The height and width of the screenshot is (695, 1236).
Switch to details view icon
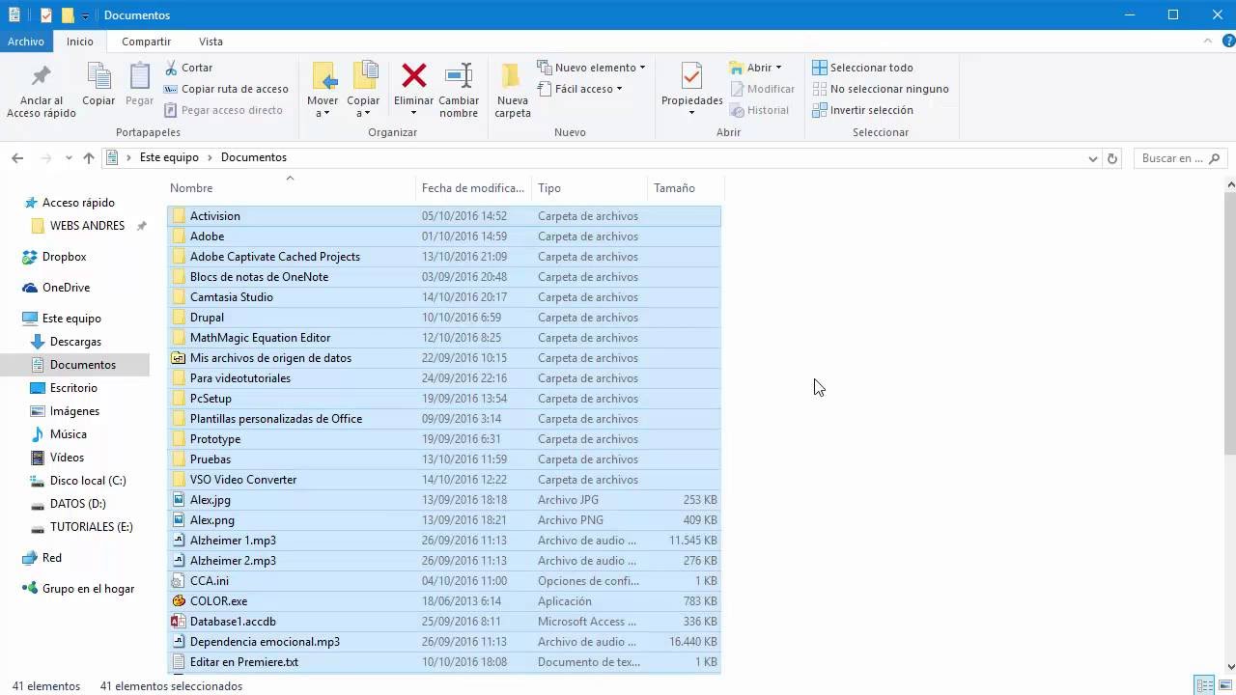coord(1205,685)
